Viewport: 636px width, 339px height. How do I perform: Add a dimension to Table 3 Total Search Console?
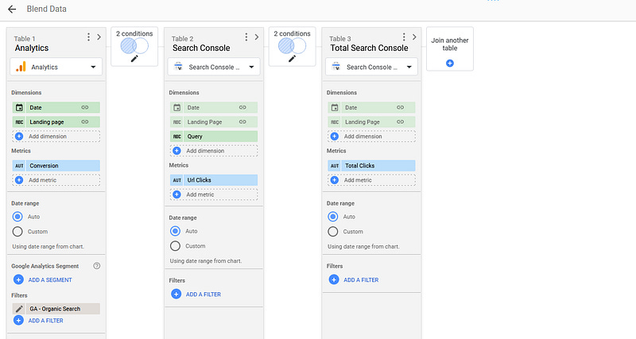coord(371,137)
